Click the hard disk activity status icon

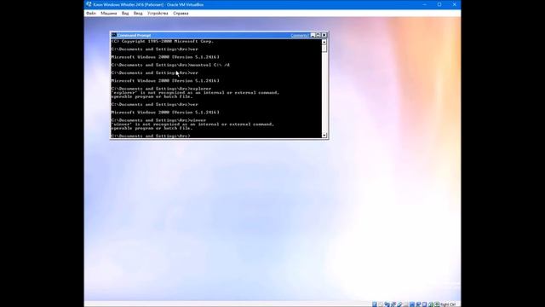point(375,304)
